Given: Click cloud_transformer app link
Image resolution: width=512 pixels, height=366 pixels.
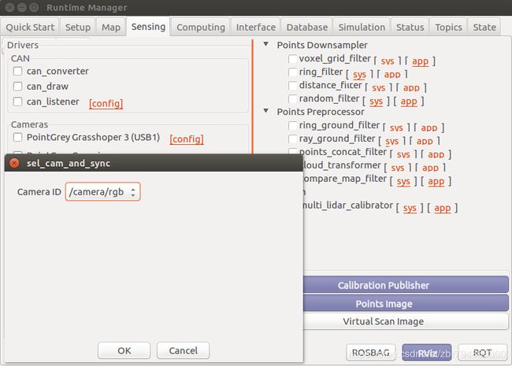Looking at the screenshot, I should 430,168.
